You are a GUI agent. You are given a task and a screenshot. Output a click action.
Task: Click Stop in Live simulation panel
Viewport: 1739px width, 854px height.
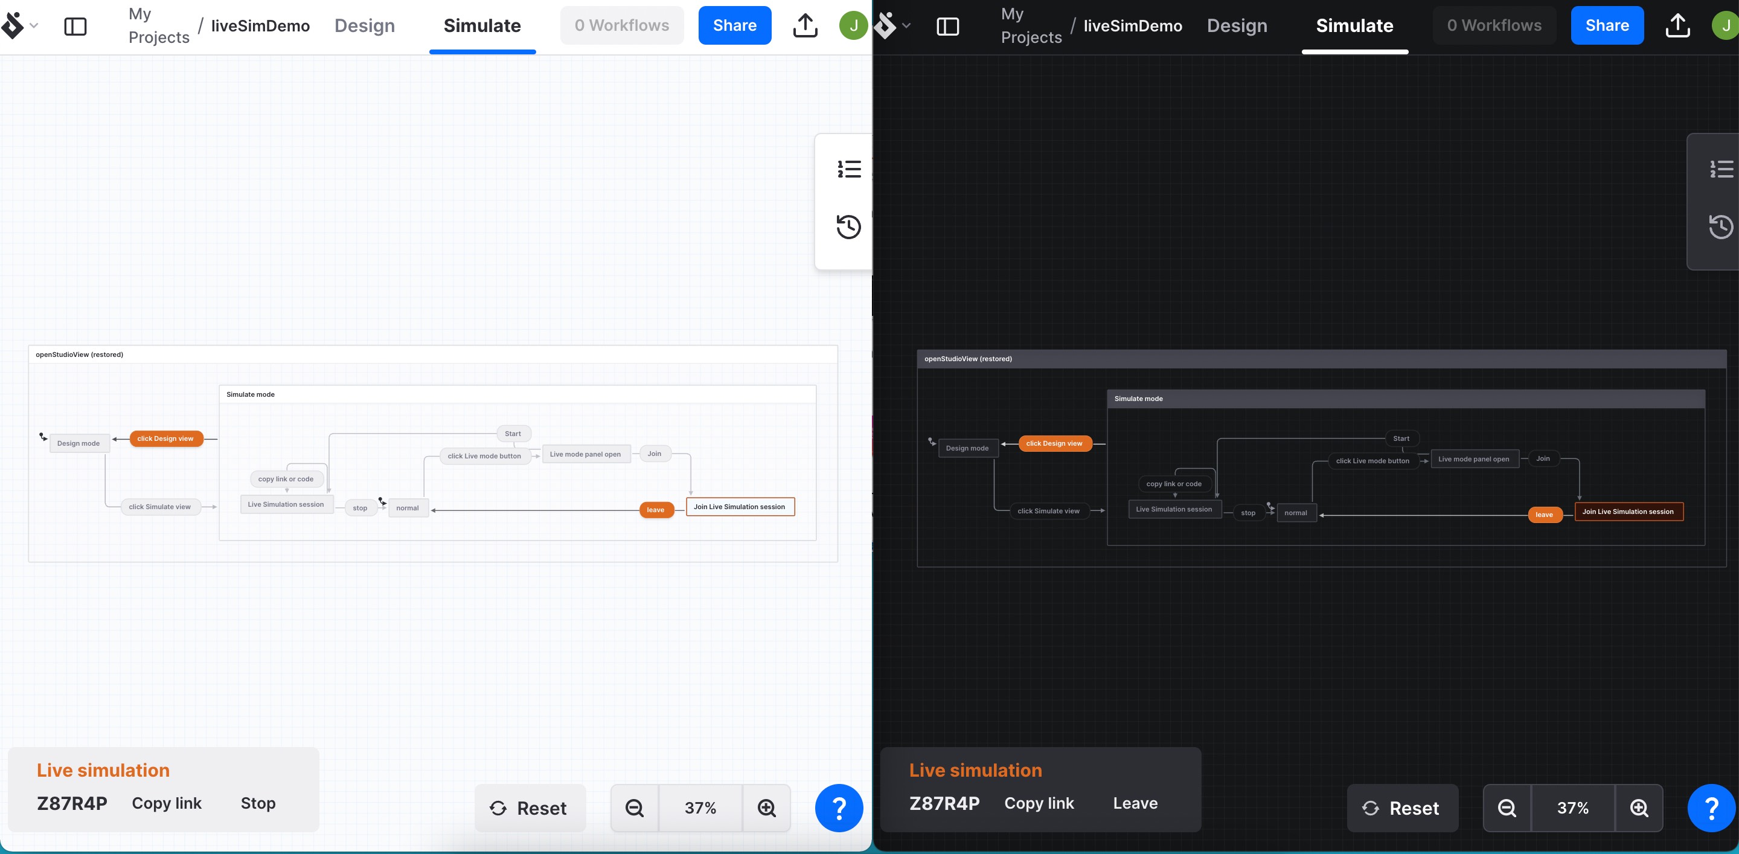pyautogui.click(x=258, y=803)
